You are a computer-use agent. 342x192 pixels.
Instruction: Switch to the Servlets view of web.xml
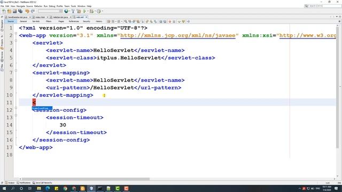pos(36,21)
